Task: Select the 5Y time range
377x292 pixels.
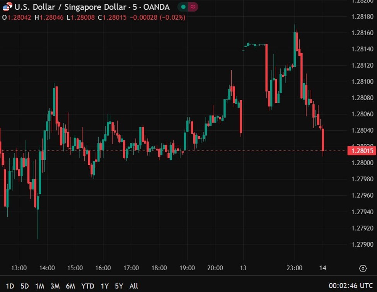Action: point(119,286)
